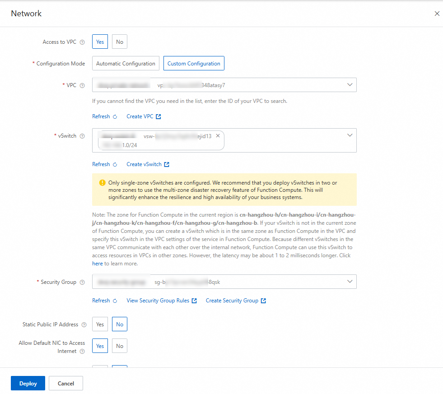Click external link icon next to Create vSwitch
Image resolution: width=443 pixels, height=394 pixels.
[x=167, y=164]
